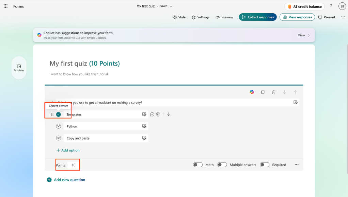Turn on Multiple answers
The height and width of the screenshot is (197, 348).
point(222,164)
